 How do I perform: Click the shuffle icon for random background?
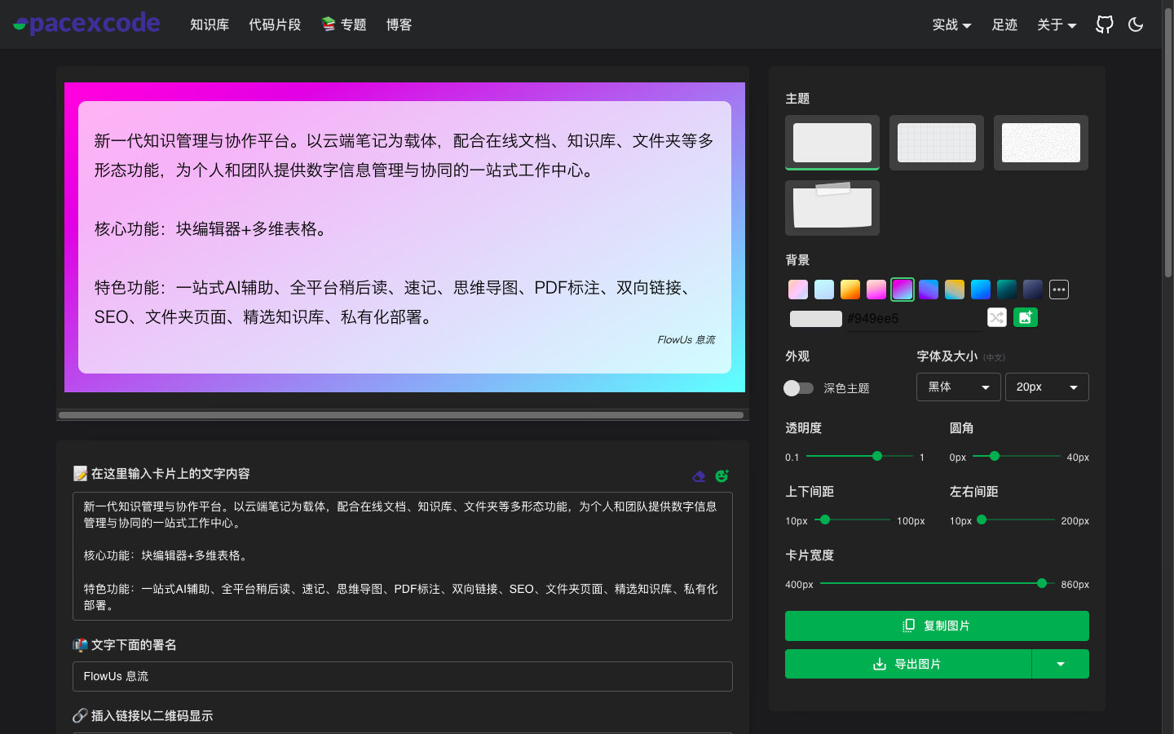point(996,317)
